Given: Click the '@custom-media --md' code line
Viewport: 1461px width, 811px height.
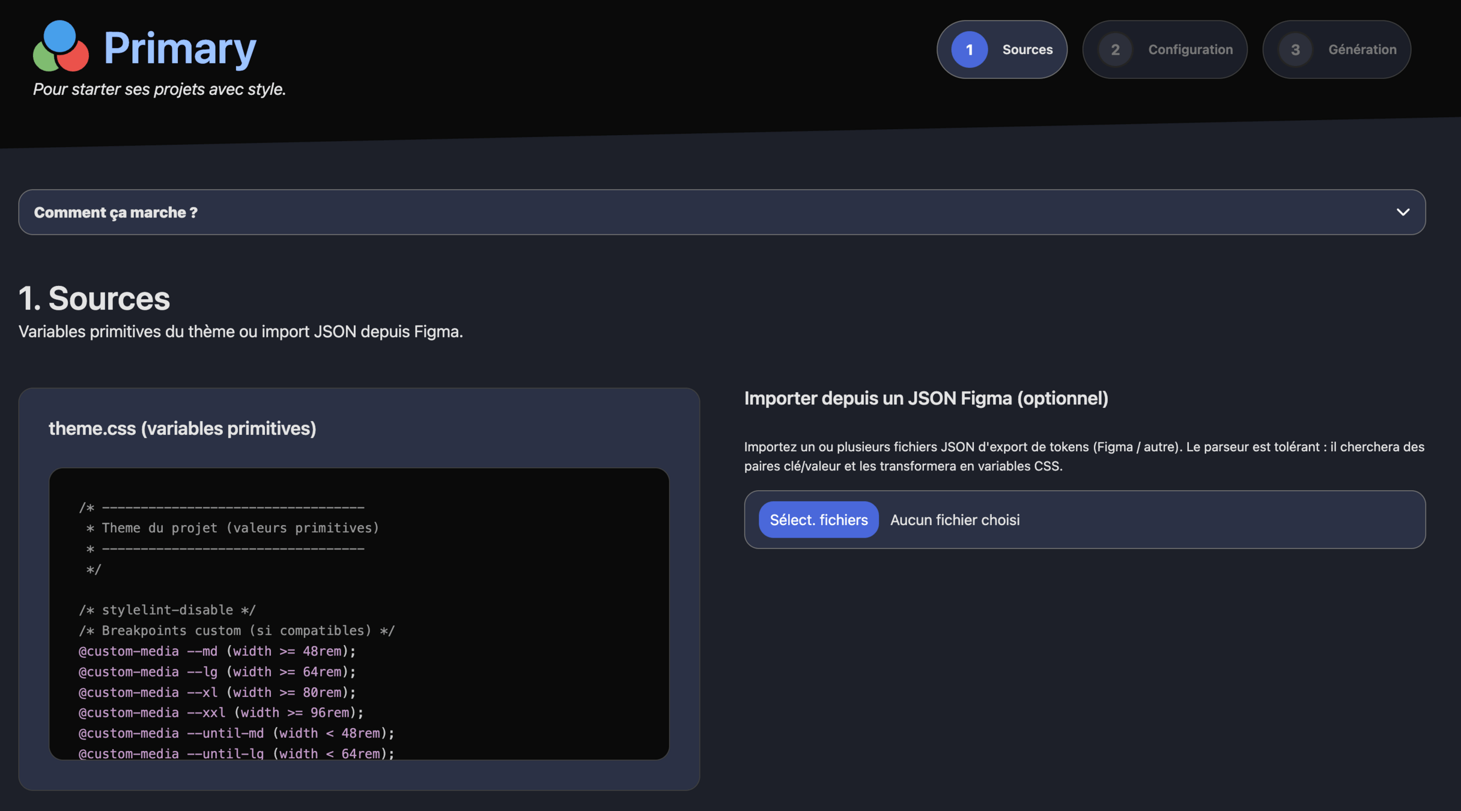Looking at the screenshot, I should [217, 651].
